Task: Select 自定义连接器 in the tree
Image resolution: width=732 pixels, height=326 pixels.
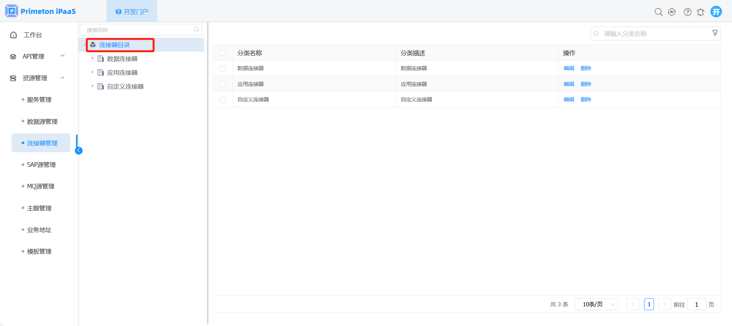Action: coord(125,86)
